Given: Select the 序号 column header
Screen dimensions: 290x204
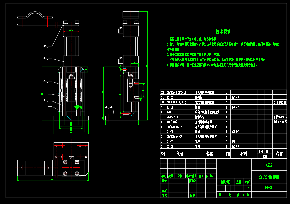Looking at the screenshot, I should (x=163, y=154).
